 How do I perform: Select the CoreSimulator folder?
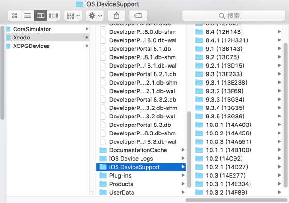pos(47,29)
